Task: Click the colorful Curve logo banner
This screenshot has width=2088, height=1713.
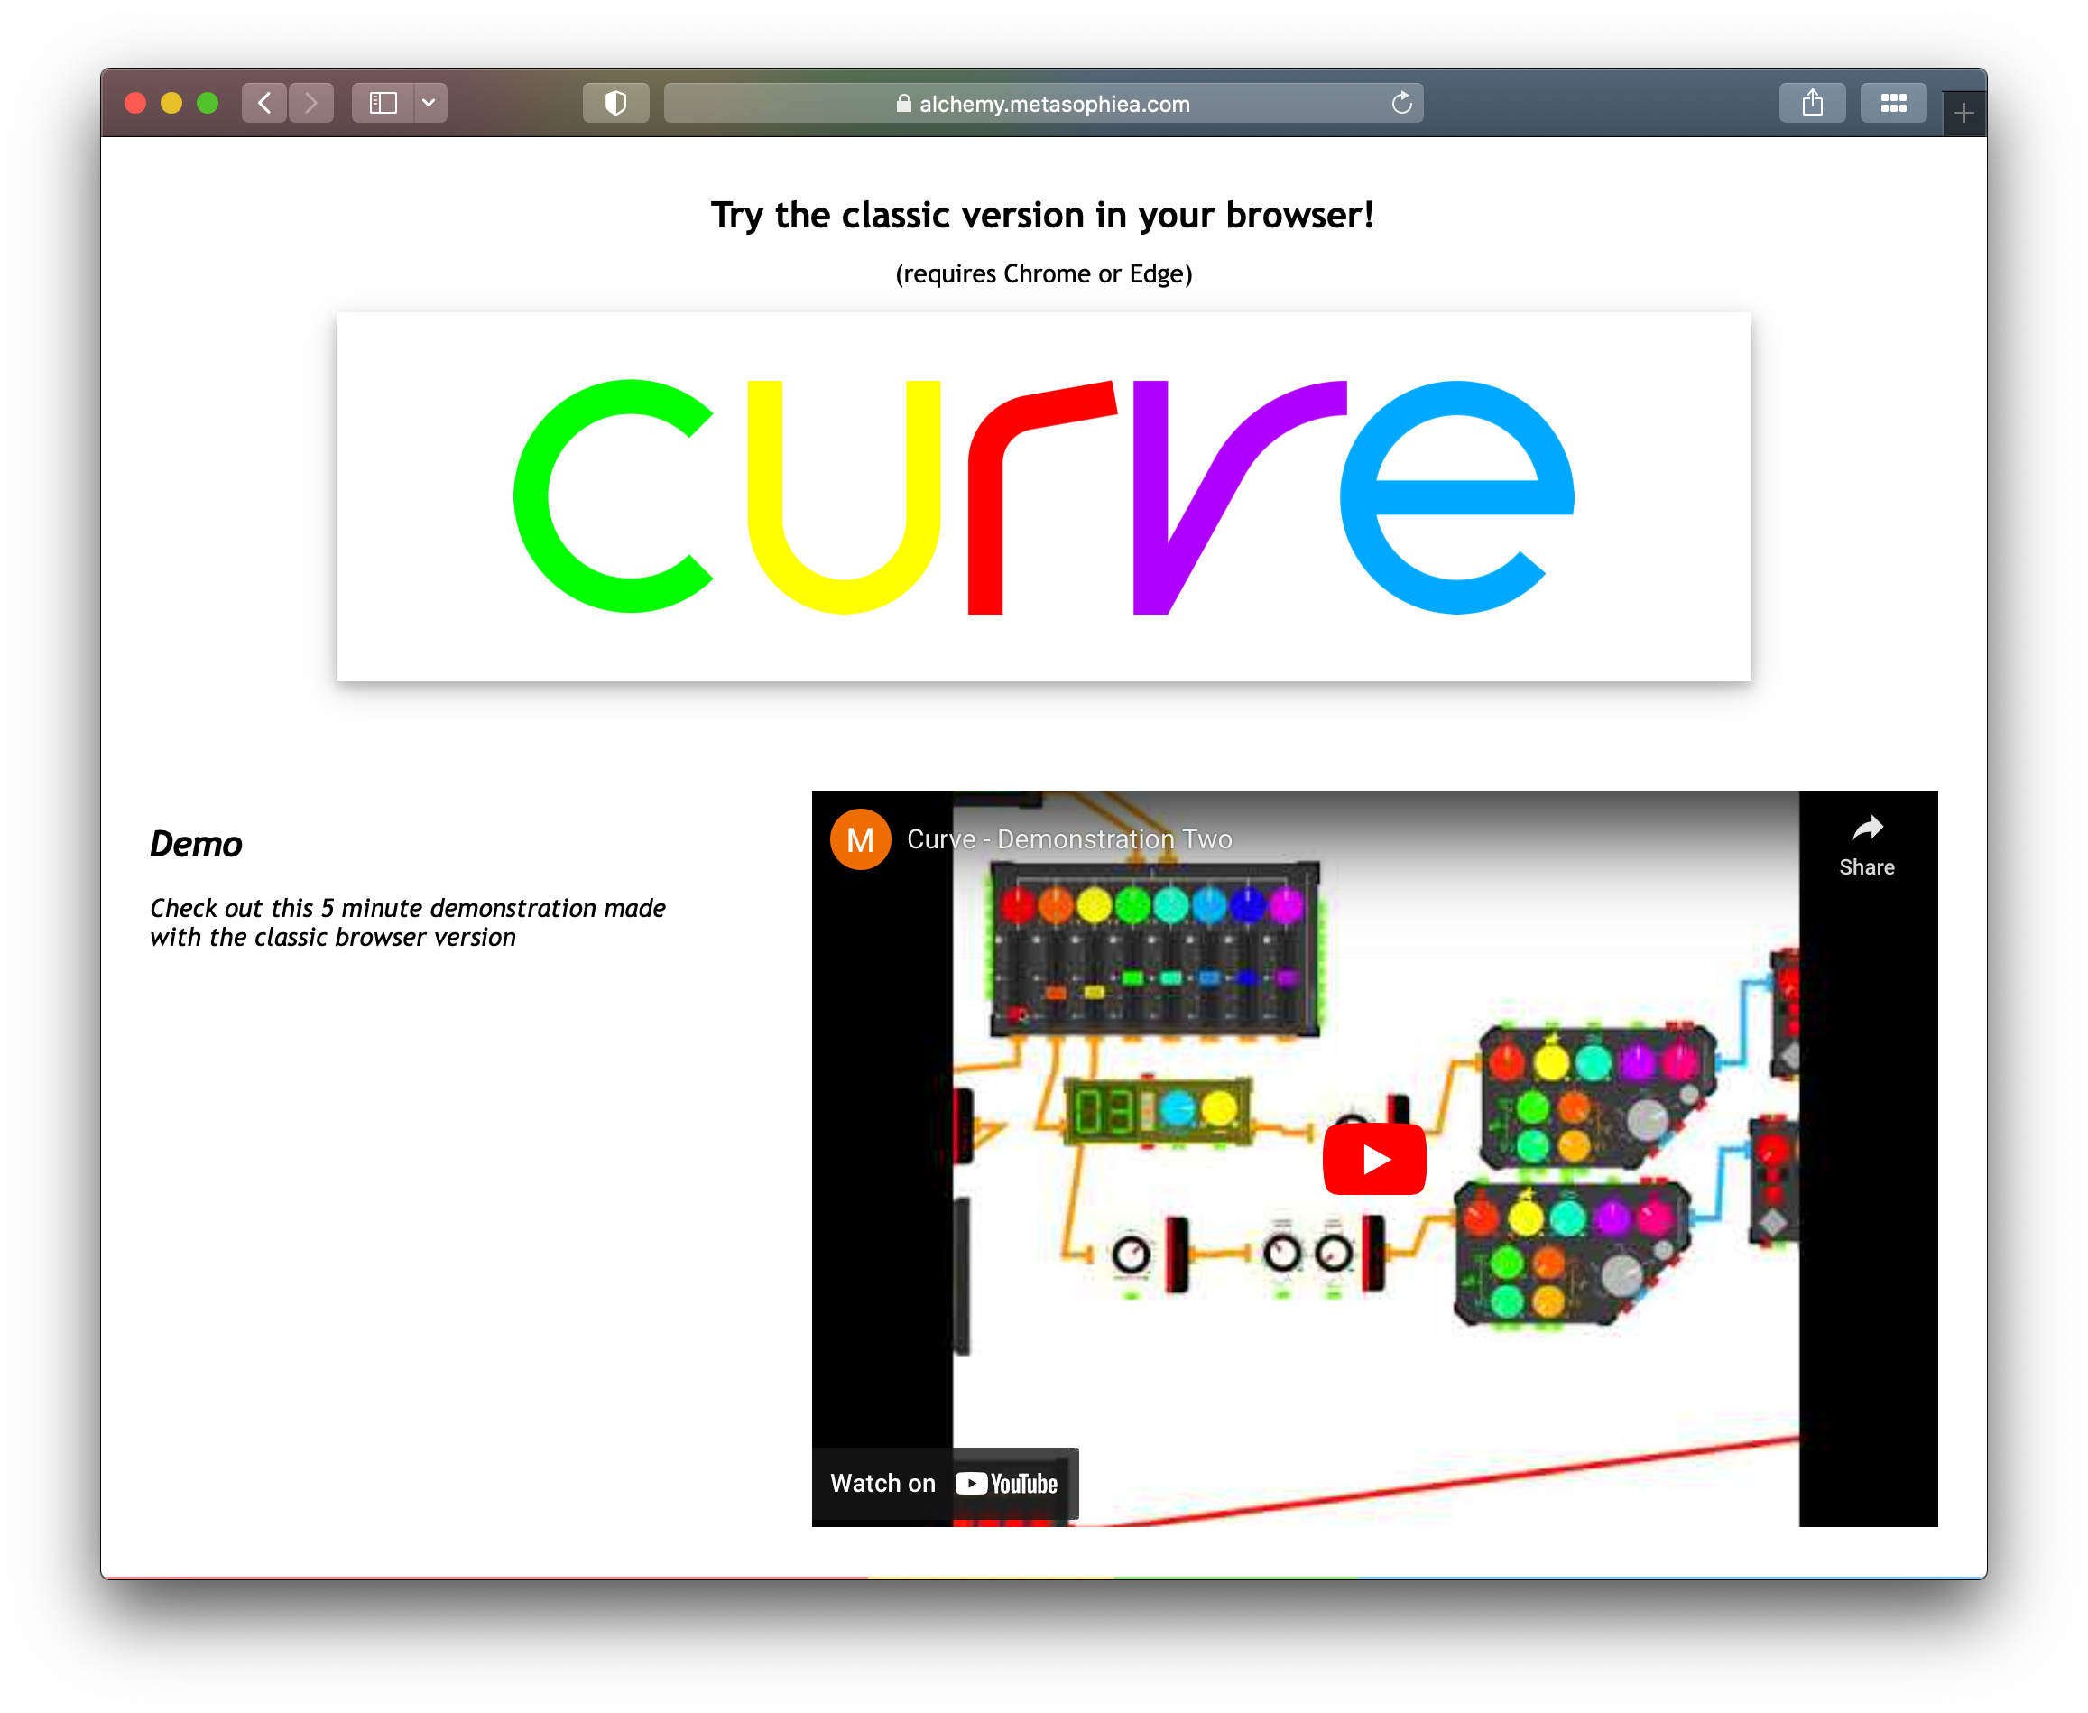Action: pos(1043,496)
